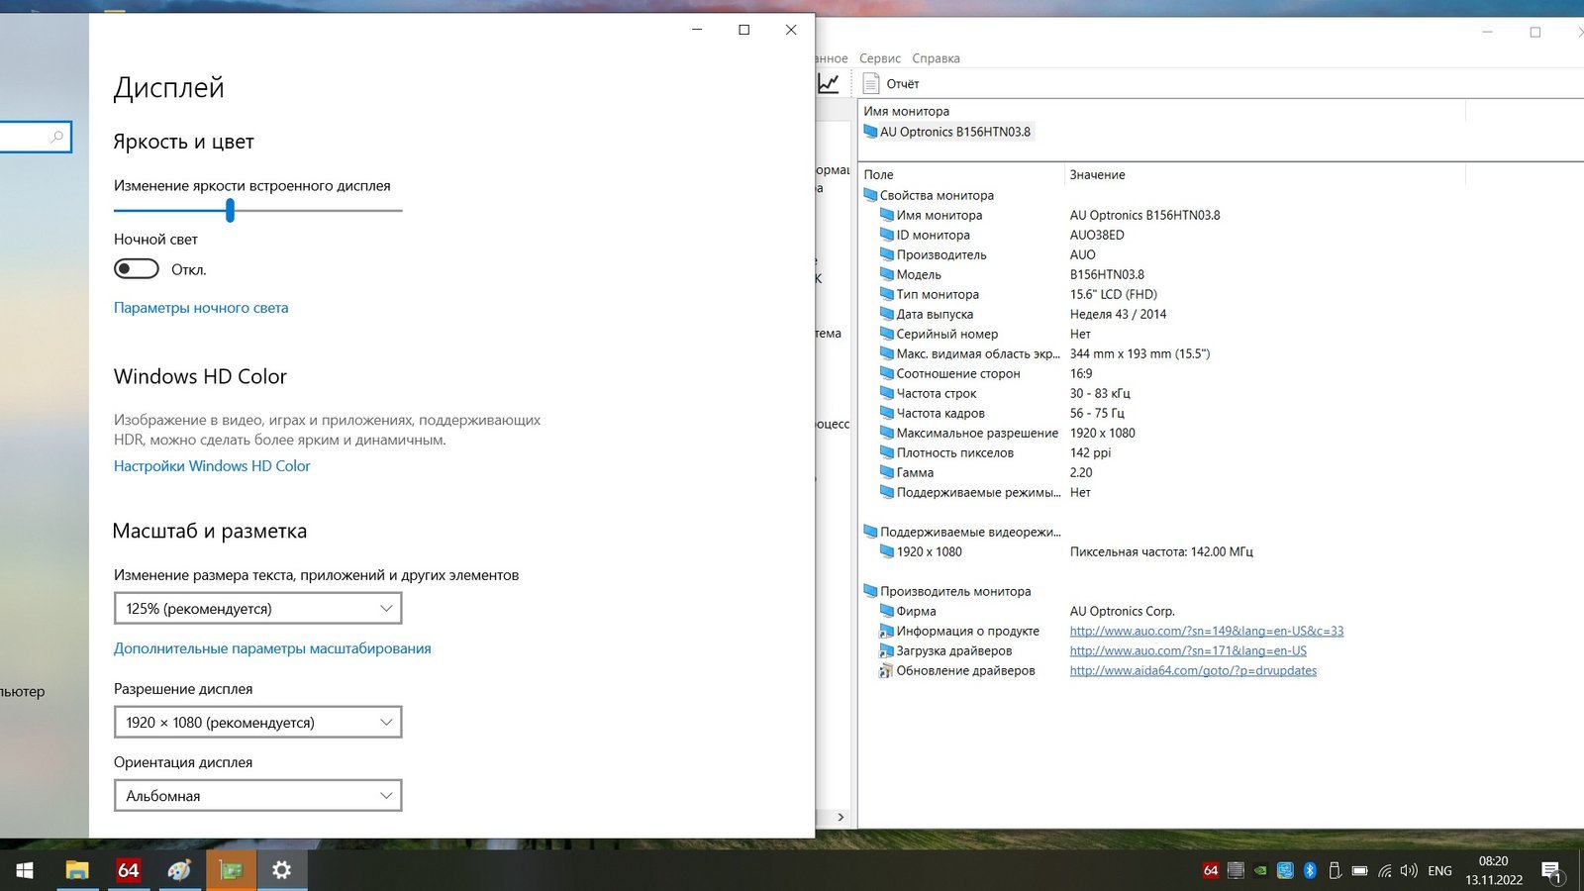Click the green circuit board taskbar app

(231, 870)
